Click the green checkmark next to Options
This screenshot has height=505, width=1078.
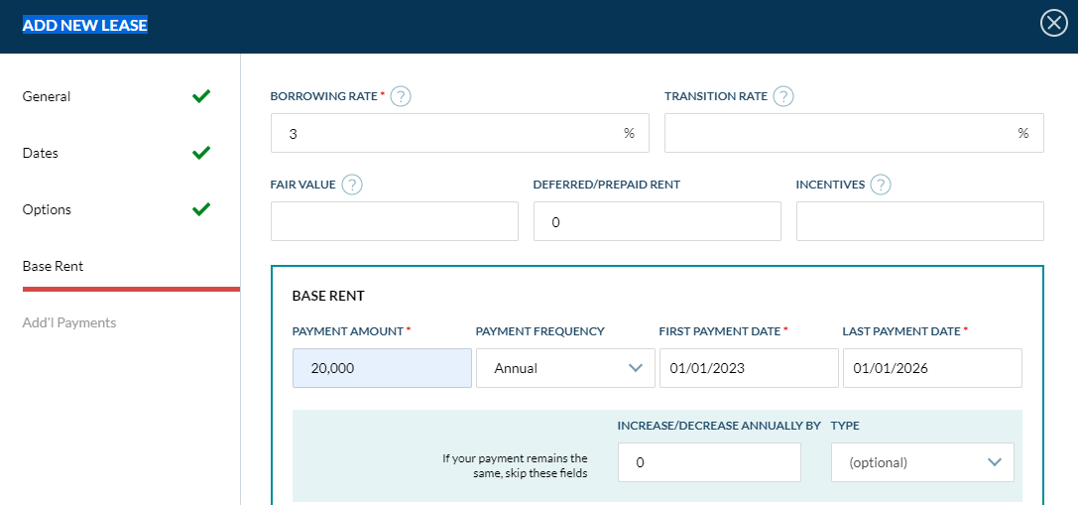(201, 209)
